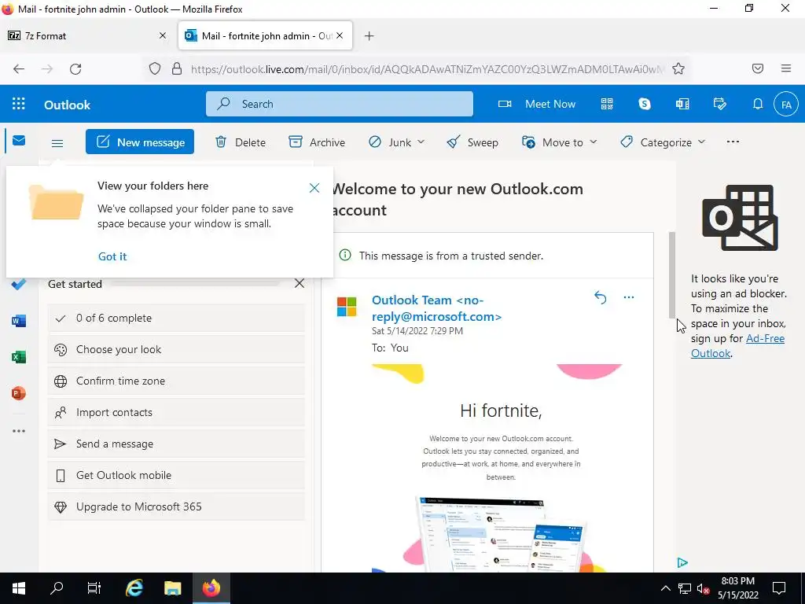Click the AdChoices icon at bottom right

(682, 563)
